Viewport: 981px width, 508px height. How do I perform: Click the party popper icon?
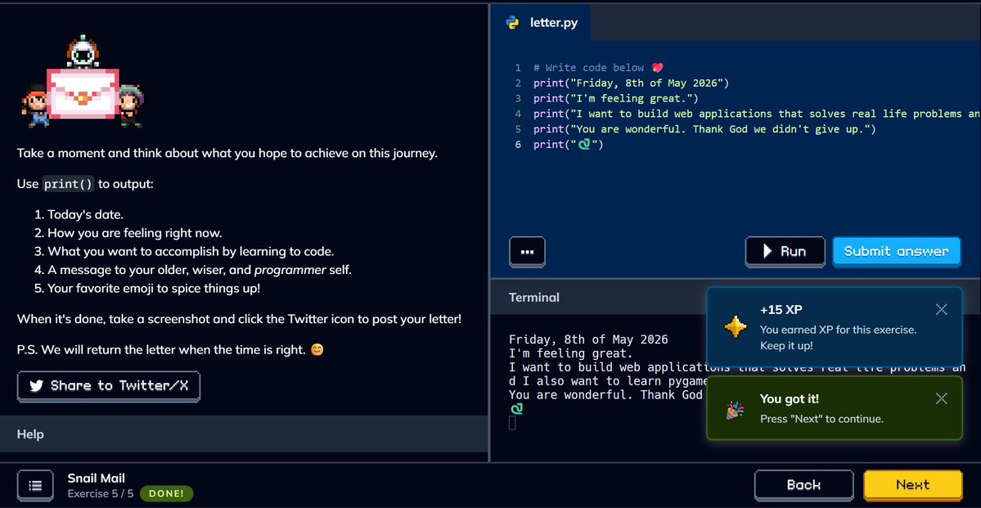pyautogui.click(x=735, y=411)
